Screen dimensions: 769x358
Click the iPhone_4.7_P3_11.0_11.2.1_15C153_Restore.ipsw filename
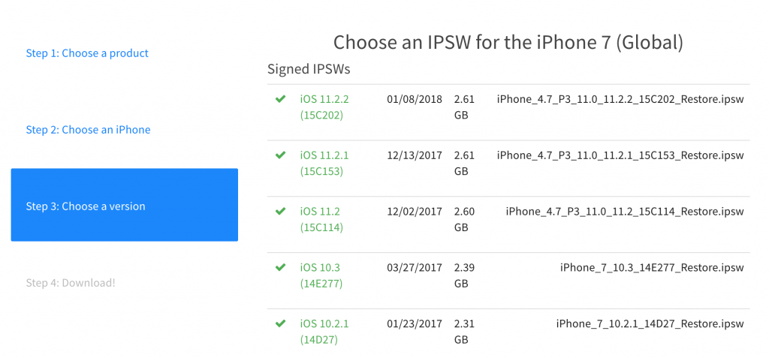[x=620, y=155]
